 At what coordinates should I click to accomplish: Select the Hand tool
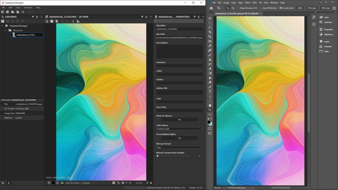coord(210,105)
